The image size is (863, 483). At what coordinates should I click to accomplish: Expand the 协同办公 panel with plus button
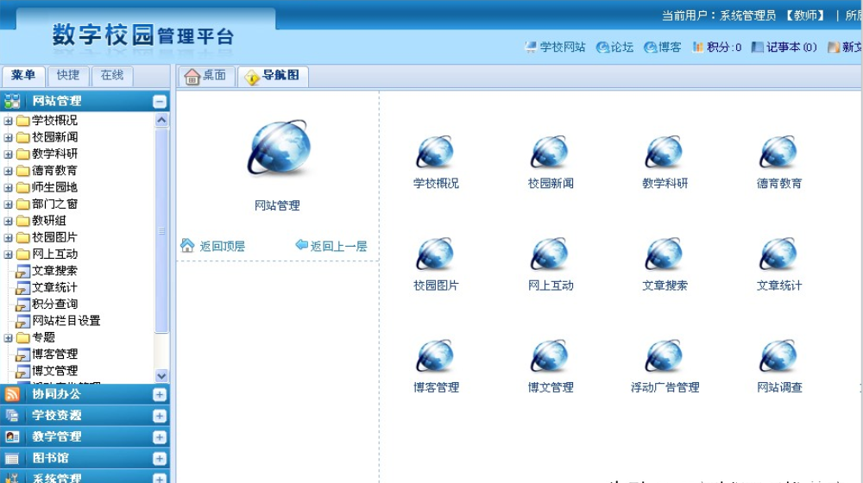pyautogui.click(x=160, y=394)
